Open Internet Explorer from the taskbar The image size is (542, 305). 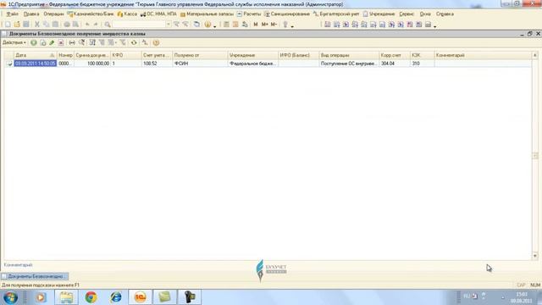pos(116,297)
